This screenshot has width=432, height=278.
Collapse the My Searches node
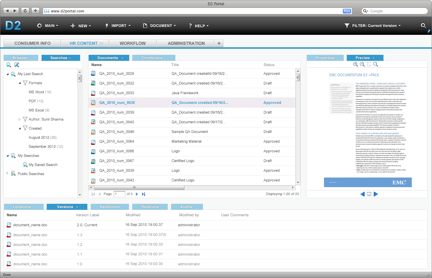click(x=8, y=156)
